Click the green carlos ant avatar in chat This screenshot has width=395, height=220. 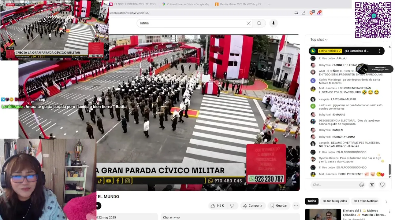(313, 106)
